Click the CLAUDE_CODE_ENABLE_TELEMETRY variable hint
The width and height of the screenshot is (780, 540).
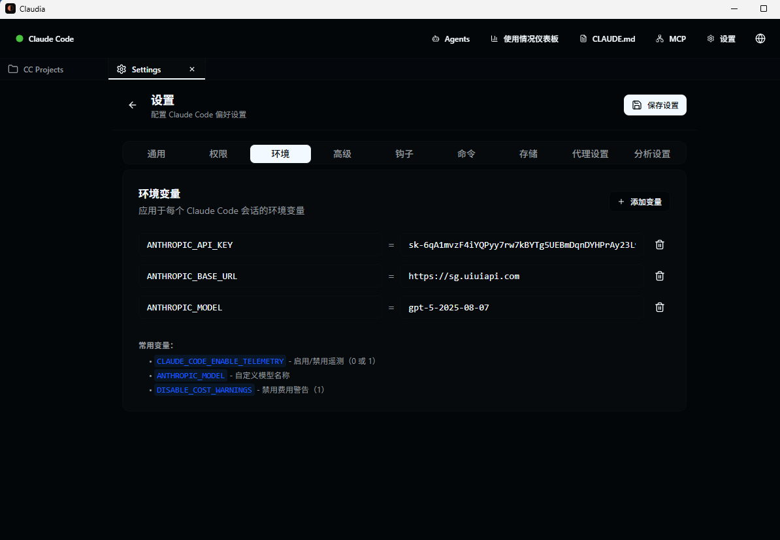[x=220, y=361]
